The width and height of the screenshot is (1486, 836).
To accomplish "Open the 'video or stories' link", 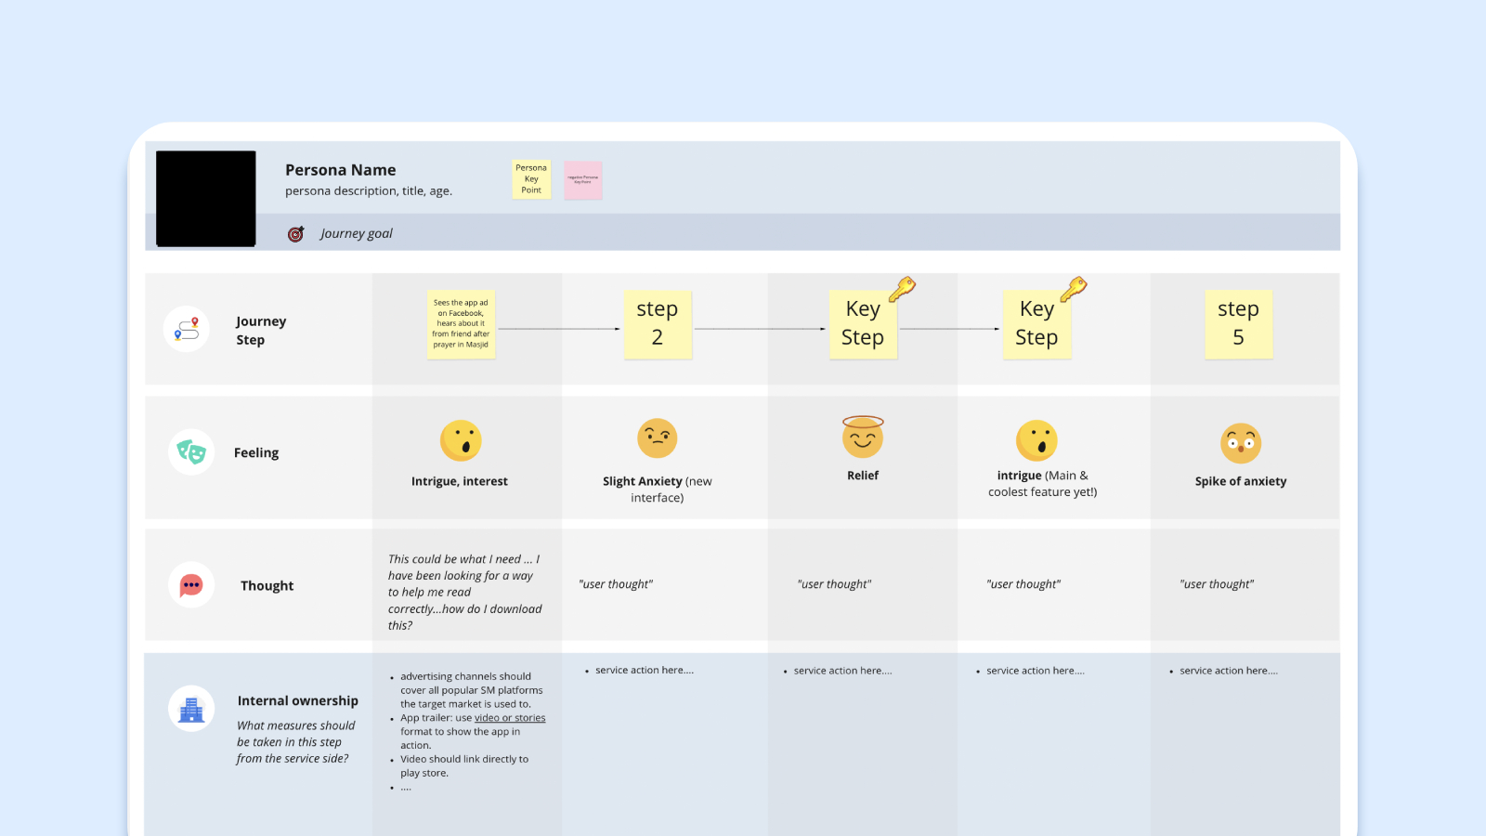I will point(510,718).
